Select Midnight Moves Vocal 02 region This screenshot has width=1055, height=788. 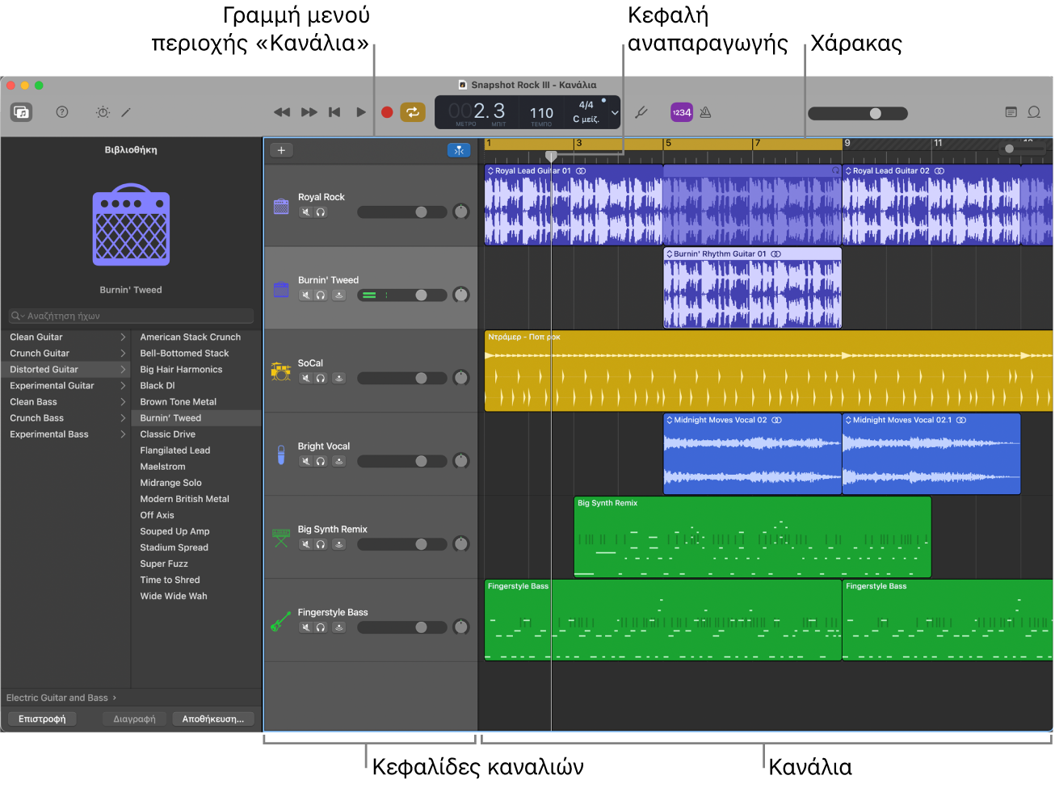tap(752, 454)
